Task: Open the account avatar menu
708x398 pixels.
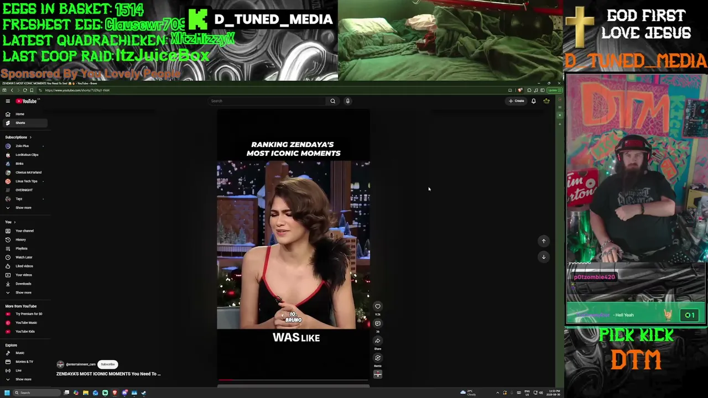Action: [x=546, y=101]
